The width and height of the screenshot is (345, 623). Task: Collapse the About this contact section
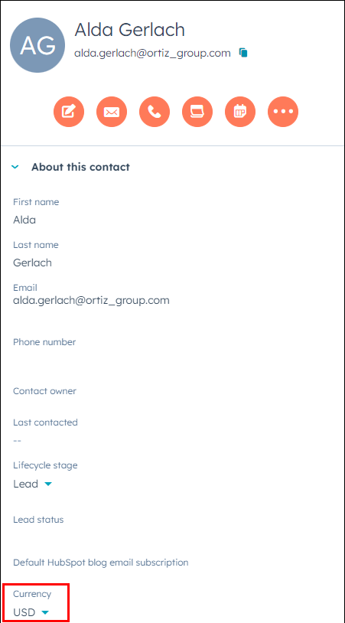click(x=15, y=168)
